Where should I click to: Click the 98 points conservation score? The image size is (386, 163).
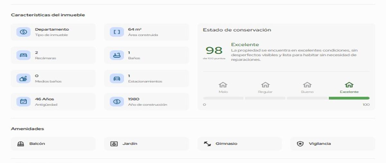point(214,50)
